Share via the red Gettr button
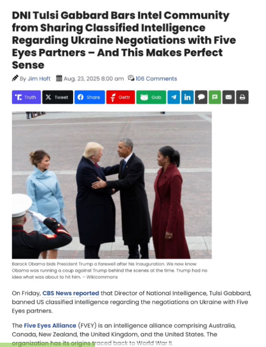 120,97
